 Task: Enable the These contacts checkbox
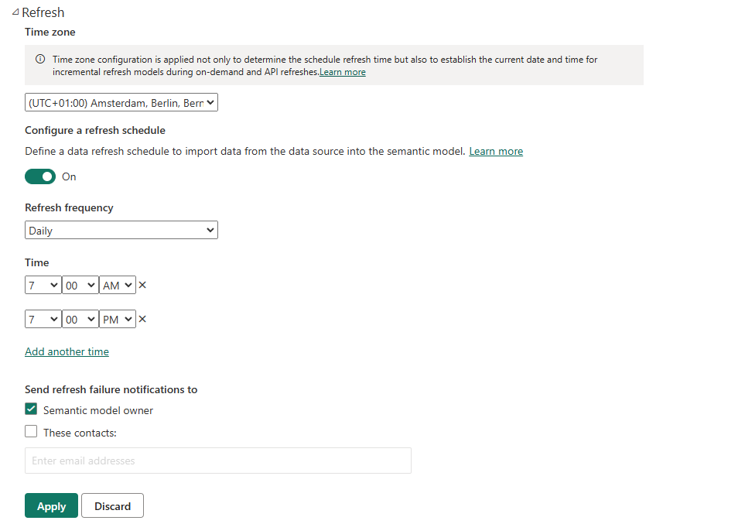pyautogui.click(x=31, y=432)
